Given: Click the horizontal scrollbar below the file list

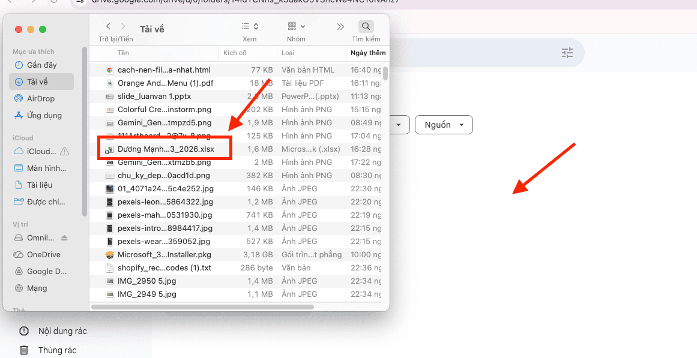Looking at the screenshot, I should pos(203,307).
